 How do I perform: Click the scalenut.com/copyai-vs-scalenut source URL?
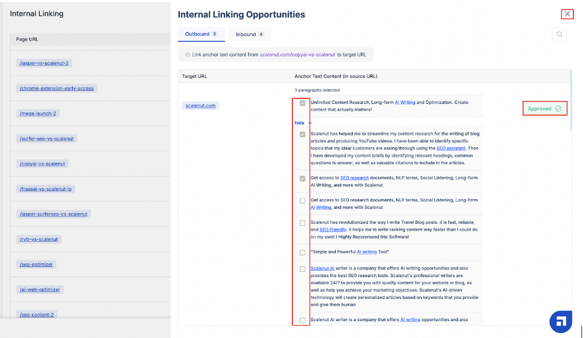(x=297, y=55)
